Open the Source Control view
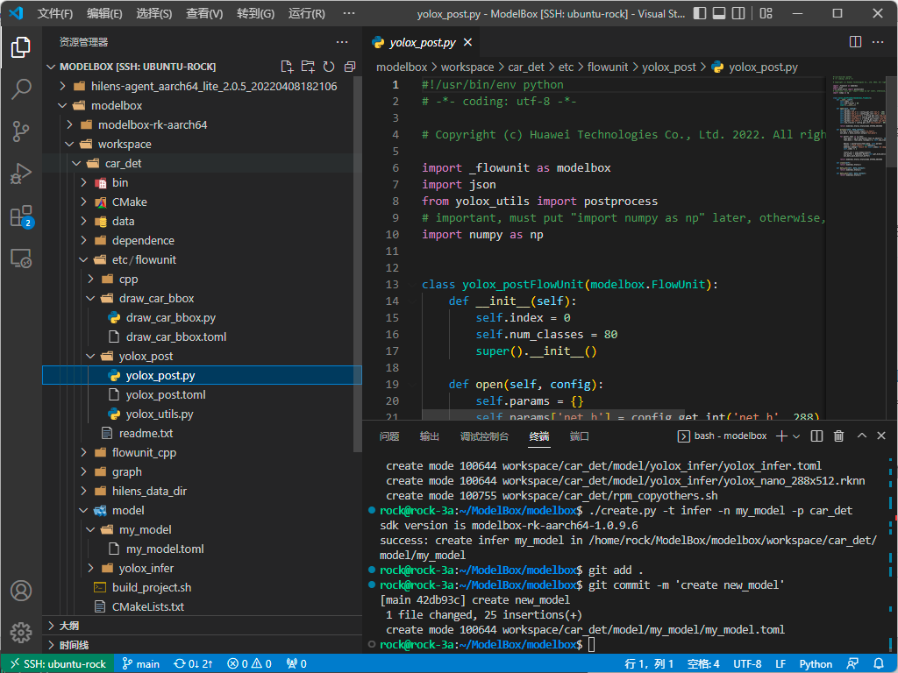 [21, 131]
